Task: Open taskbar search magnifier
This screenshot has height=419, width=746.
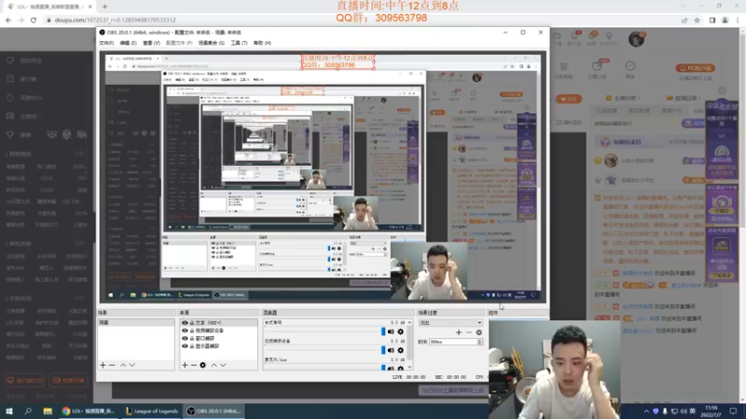Action: (x=28, y=411)
